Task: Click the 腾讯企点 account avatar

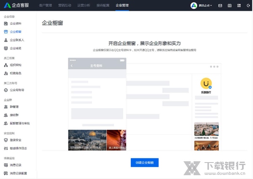Action: (x=194, y=5)
